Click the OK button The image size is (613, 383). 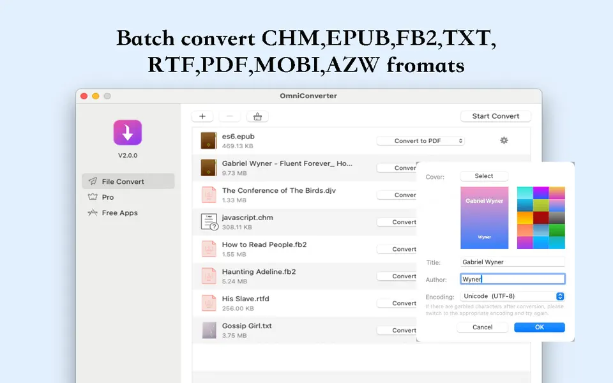539,327
